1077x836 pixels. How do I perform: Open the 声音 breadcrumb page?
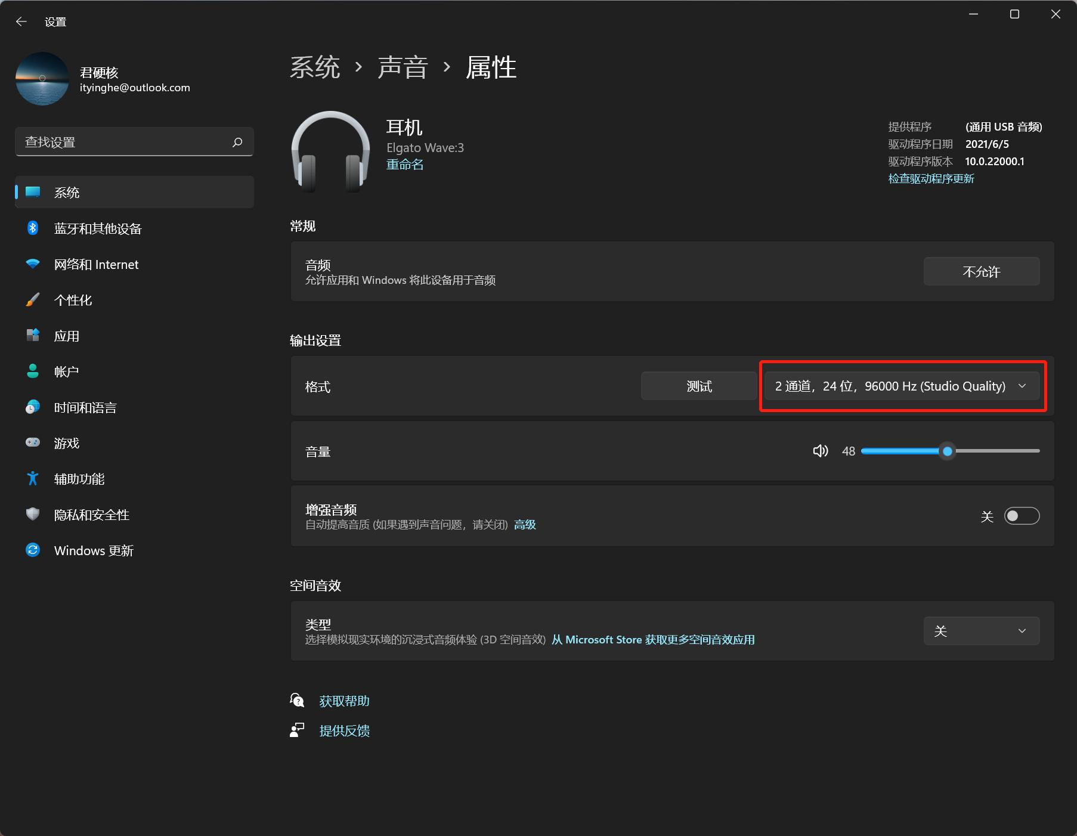click(x=403, y=67)
